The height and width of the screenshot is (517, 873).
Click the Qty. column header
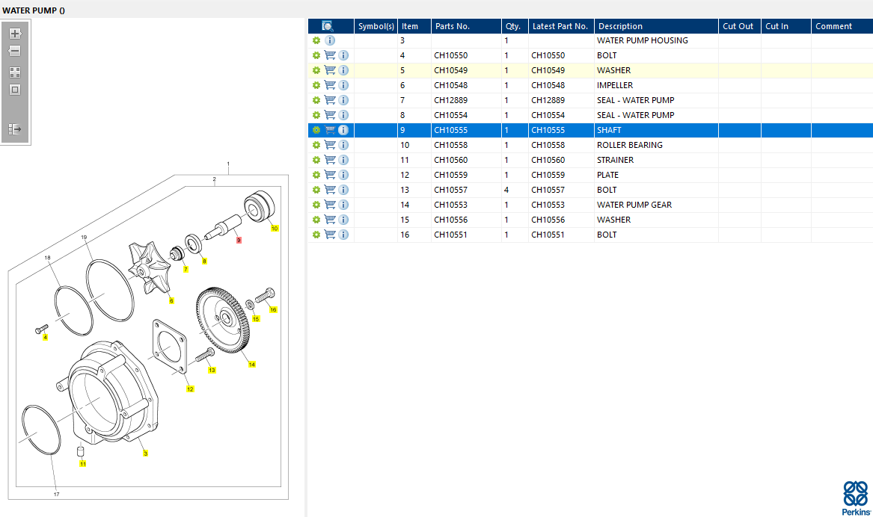512,26
